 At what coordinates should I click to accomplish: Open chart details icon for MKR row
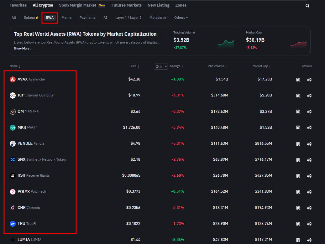click(x=298, y=127)
